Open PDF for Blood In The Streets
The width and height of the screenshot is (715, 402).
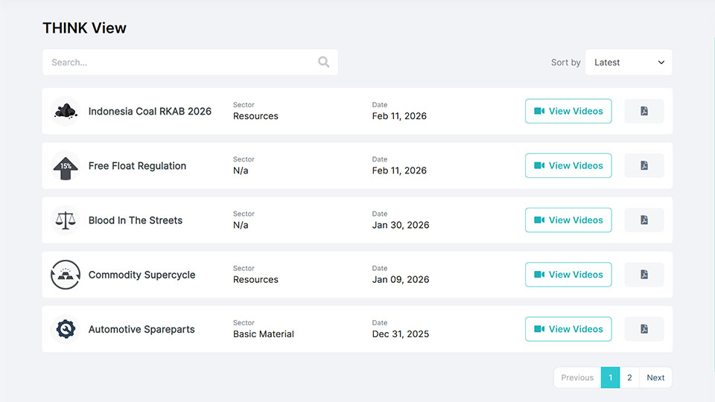[643, 220]
